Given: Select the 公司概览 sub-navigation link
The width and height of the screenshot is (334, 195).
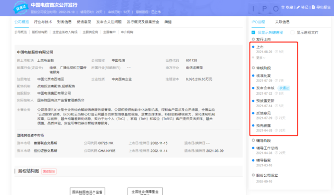Looking at the screenshot, I should (x=21, y=32).
